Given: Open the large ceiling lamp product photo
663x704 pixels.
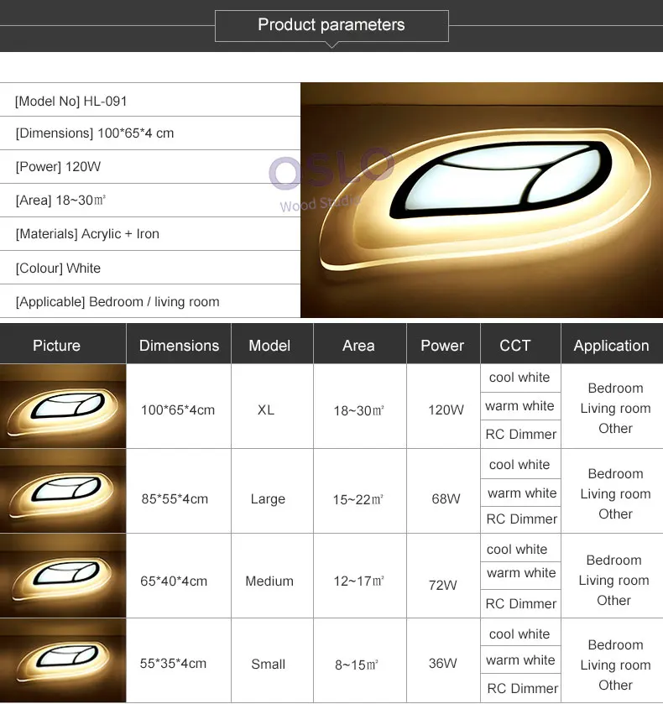Looking at the screenshot, I should [482, 201].
